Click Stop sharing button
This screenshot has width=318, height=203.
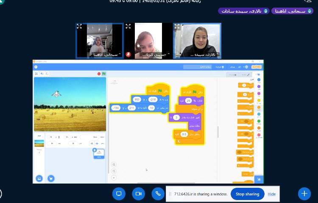click(248, 194)
